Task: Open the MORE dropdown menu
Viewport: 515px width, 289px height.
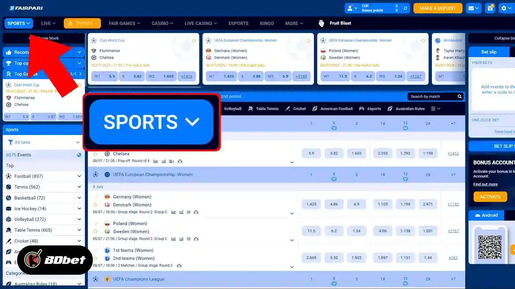Action: coord(294,23)
